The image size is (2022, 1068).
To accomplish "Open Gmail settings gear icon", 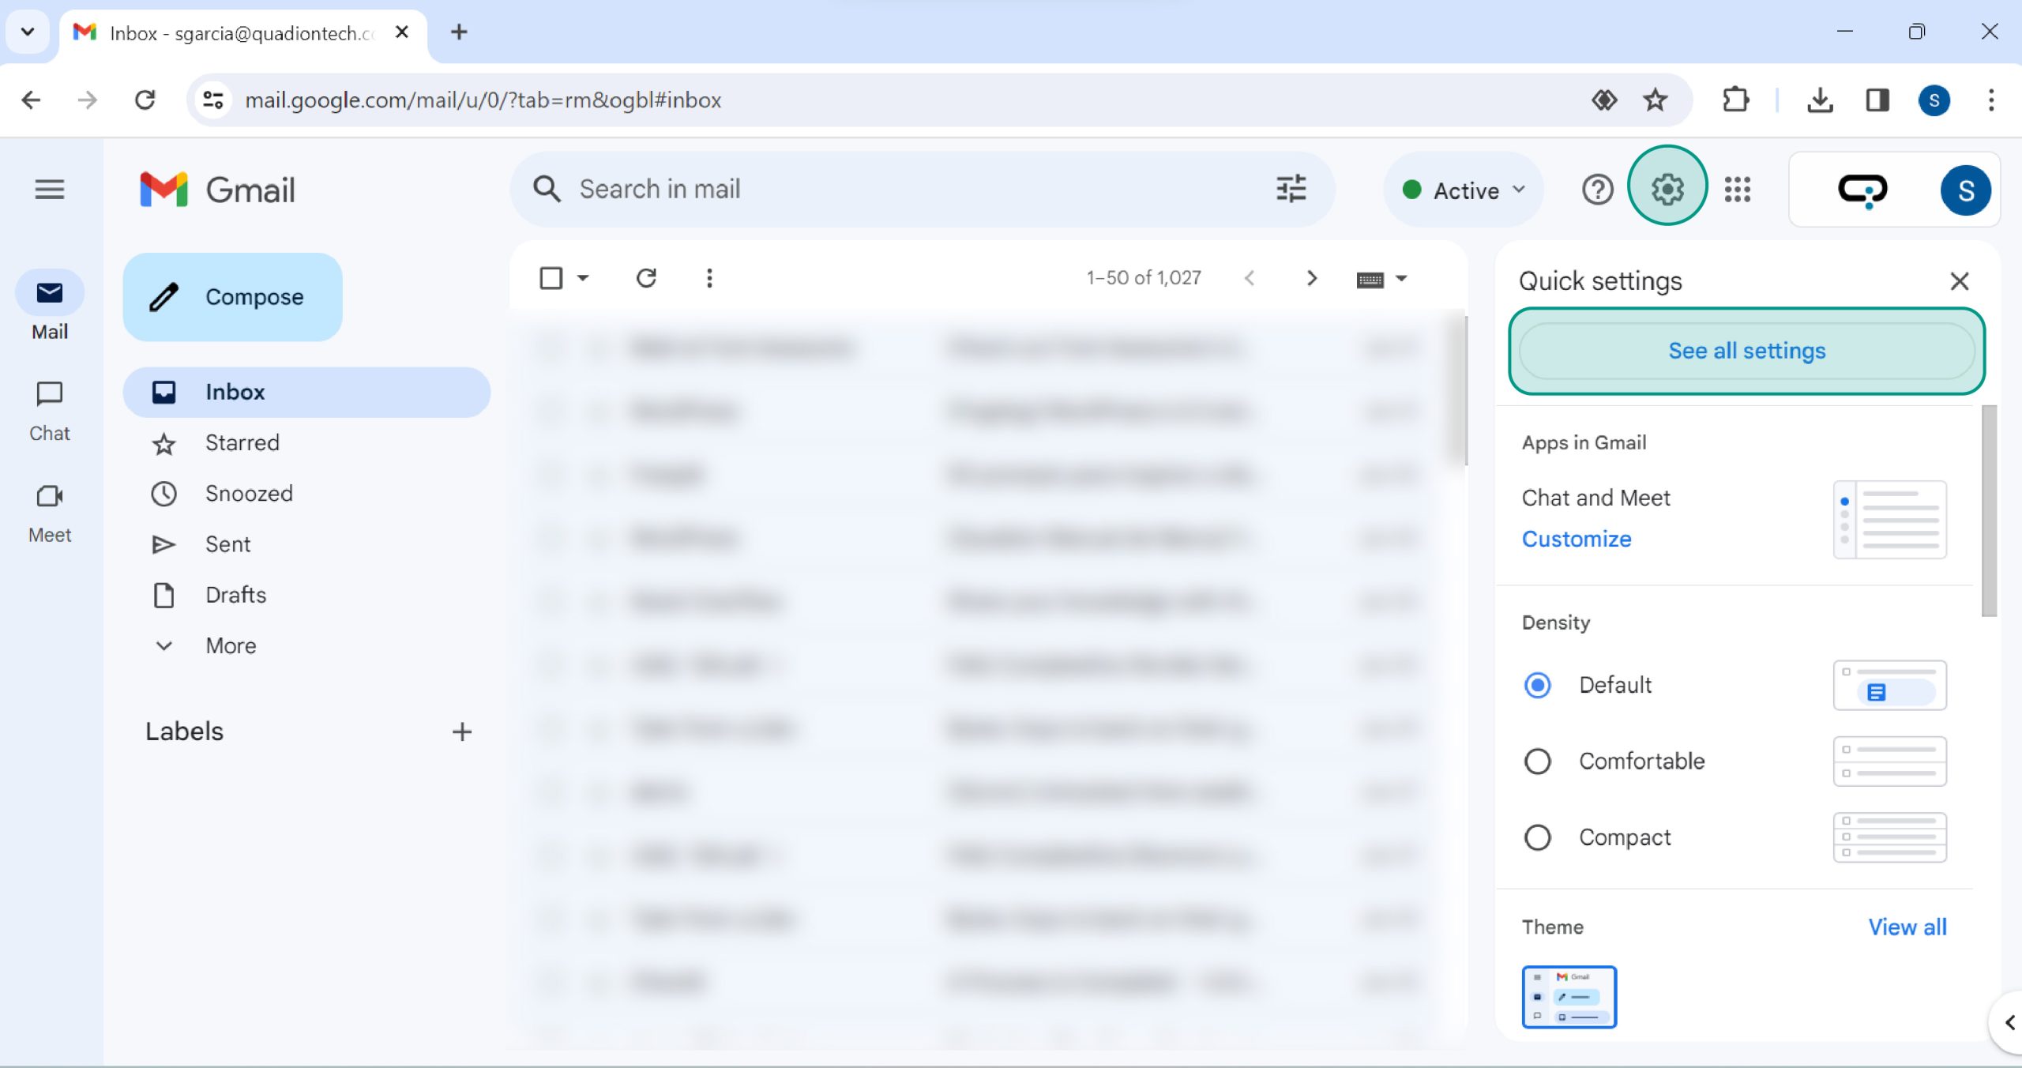I will 1667,189.
